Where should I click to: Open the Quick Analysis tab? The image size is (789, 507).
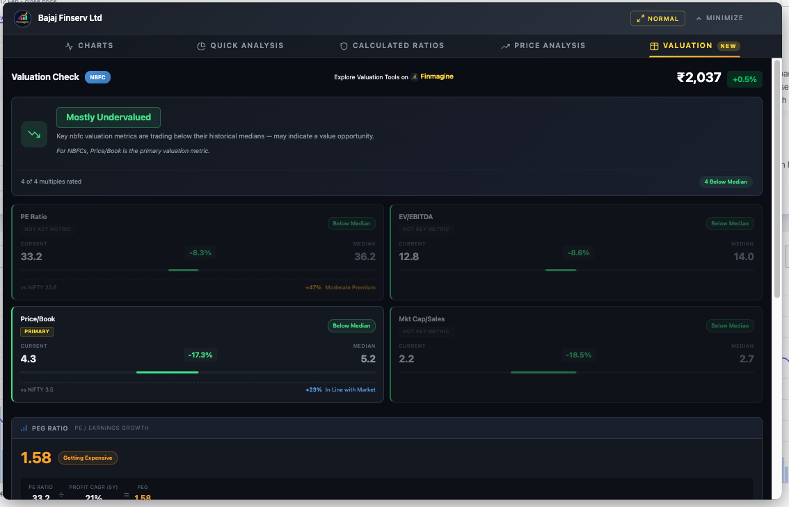pos(247,46)
